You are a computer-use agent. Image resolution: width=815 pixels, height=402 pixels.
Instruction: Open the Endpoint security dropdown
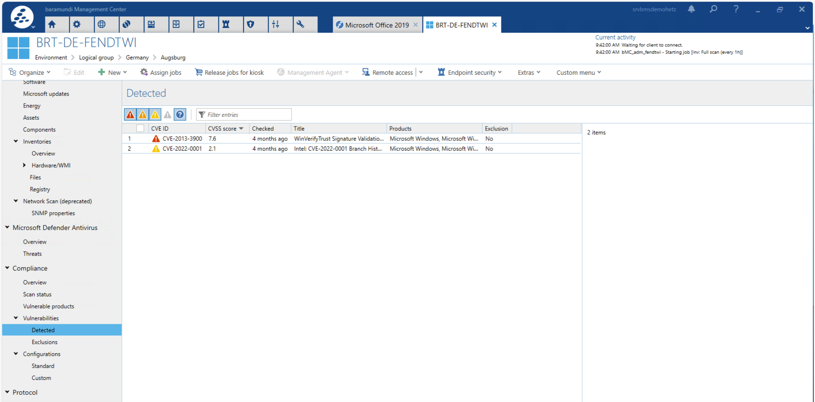470,73
